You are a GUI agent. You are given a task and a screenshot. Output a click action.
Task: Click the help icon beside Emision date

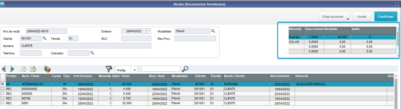[149, 31]
